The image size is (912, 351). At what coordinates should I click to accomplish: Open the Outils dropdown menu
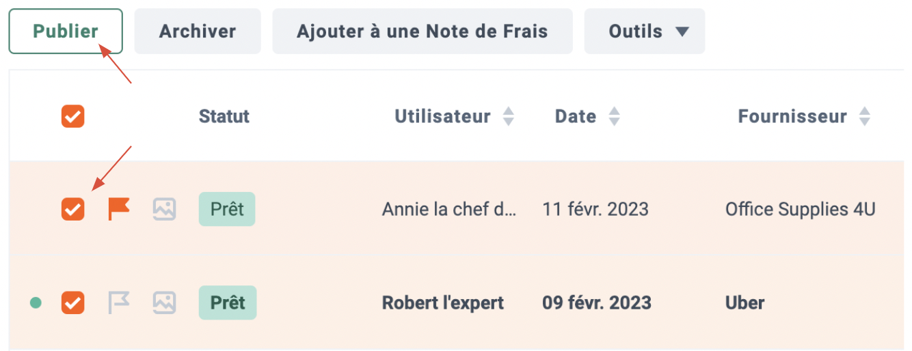645,31
